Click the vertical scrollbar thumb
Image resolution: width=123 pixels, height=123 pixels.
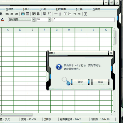pos(114,38)
